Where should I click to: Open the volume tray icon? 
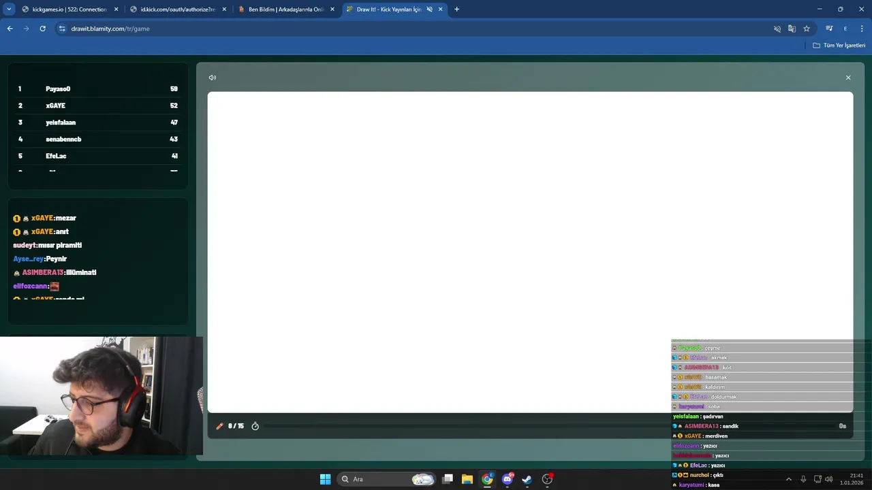(x=829, y=479)
